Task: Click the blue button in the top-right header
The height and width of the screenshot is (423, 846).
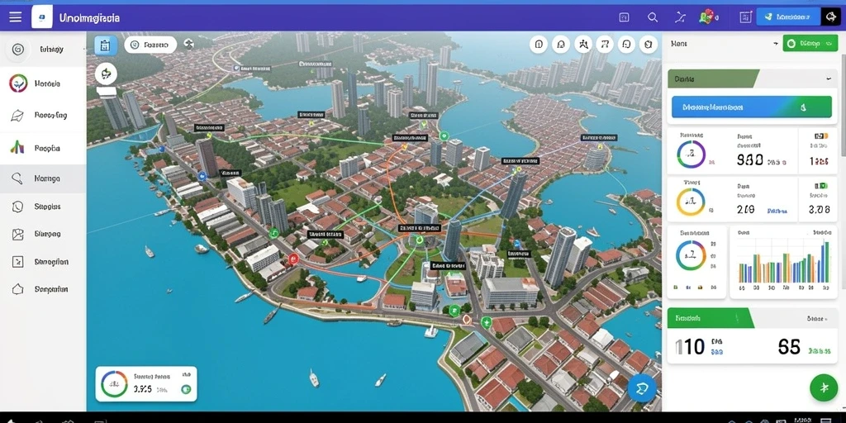Action: click(787, 17)
